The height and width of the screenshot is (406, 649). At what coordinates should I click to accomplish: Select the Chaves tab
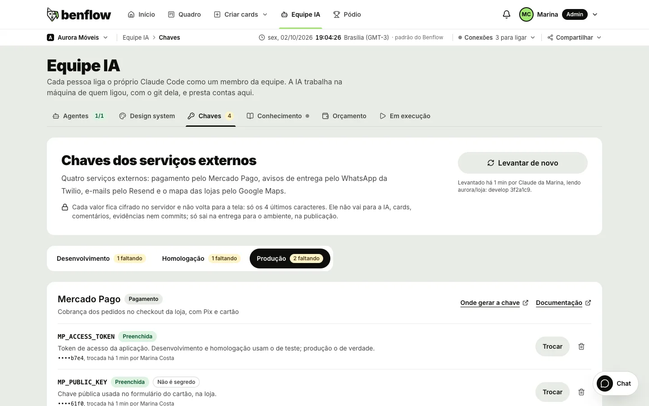click(x=210, y=116)
